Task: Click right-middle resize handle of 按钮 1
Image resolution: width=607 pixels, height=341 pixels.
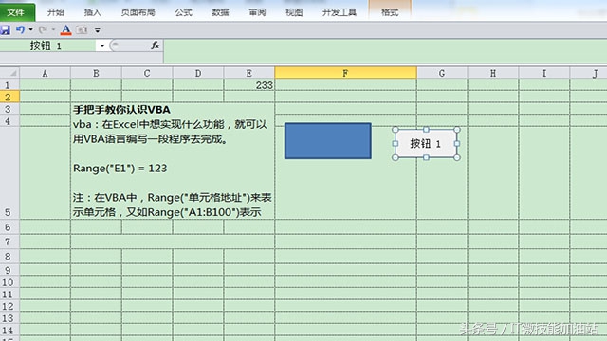Action: coord(457,143)
